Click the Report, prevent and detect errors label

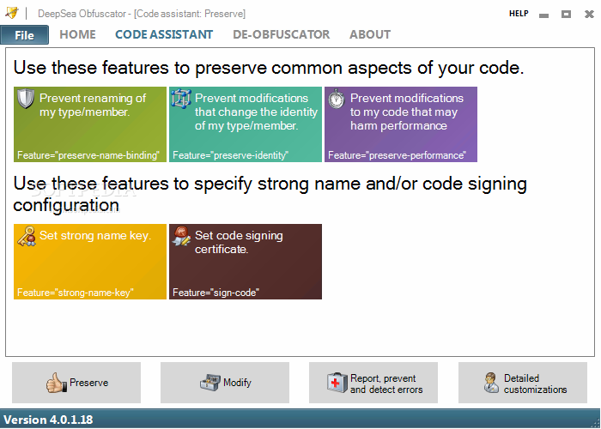click(386, 384)
